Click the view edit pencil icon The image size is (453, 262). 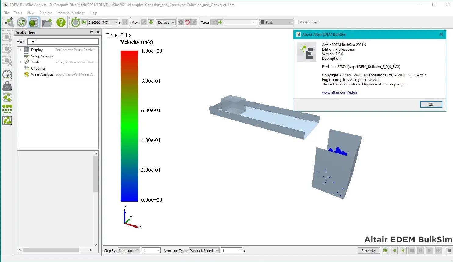pos(194,22)
